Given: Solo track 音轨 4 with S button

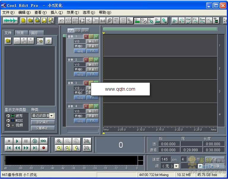Looking at the screenshot, I should coord(91,107).
